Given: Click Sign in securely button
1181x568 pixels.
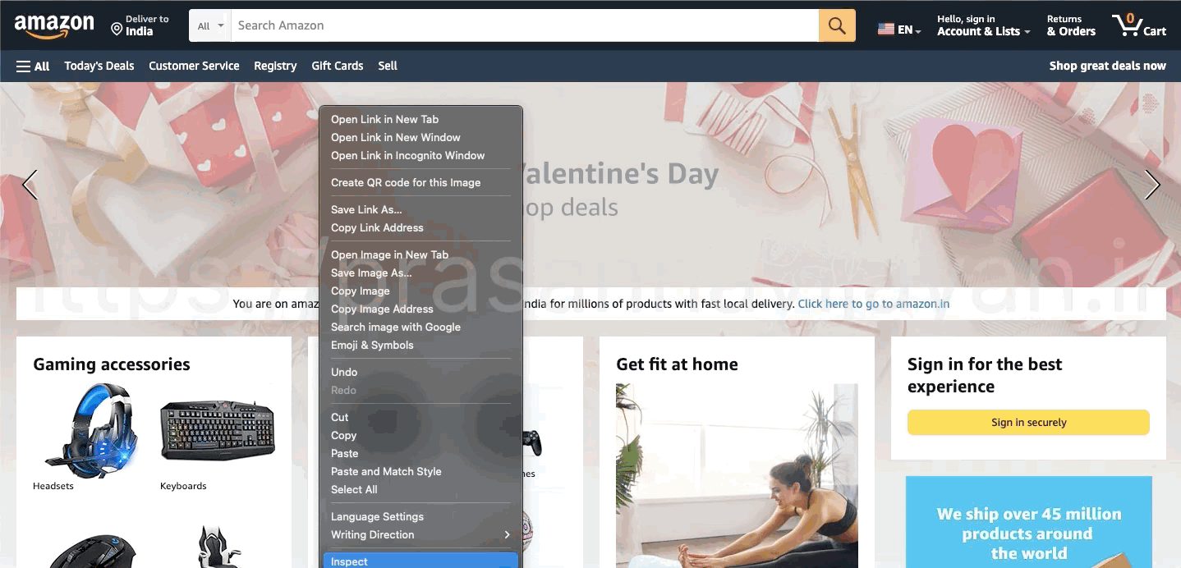Looking at the screenshot, I should (1028, 422).
